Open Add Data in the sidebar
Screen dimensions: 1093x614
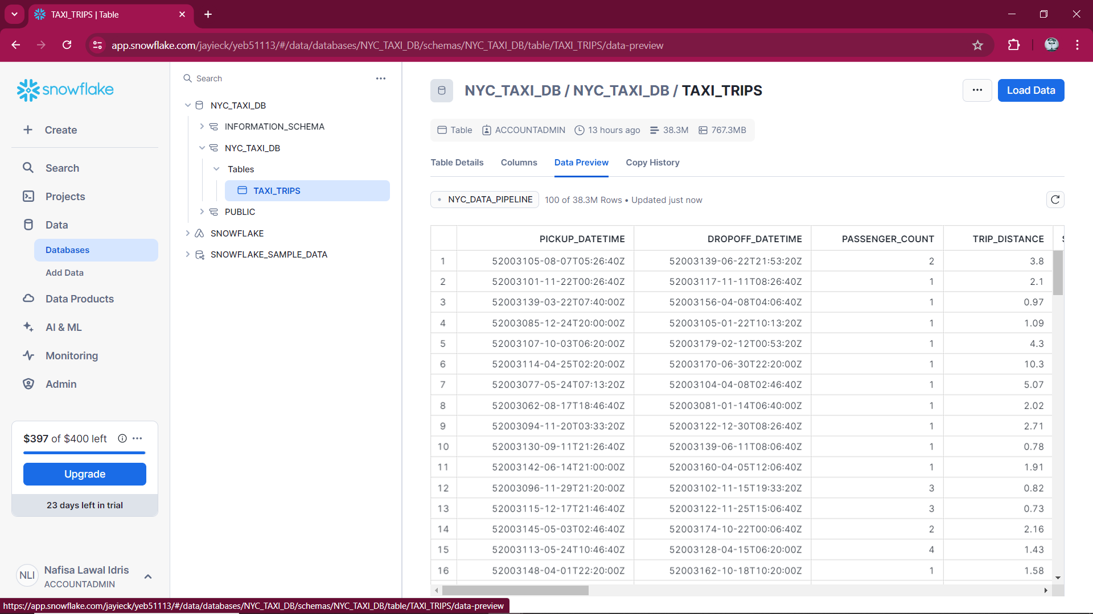coord(64,273)
